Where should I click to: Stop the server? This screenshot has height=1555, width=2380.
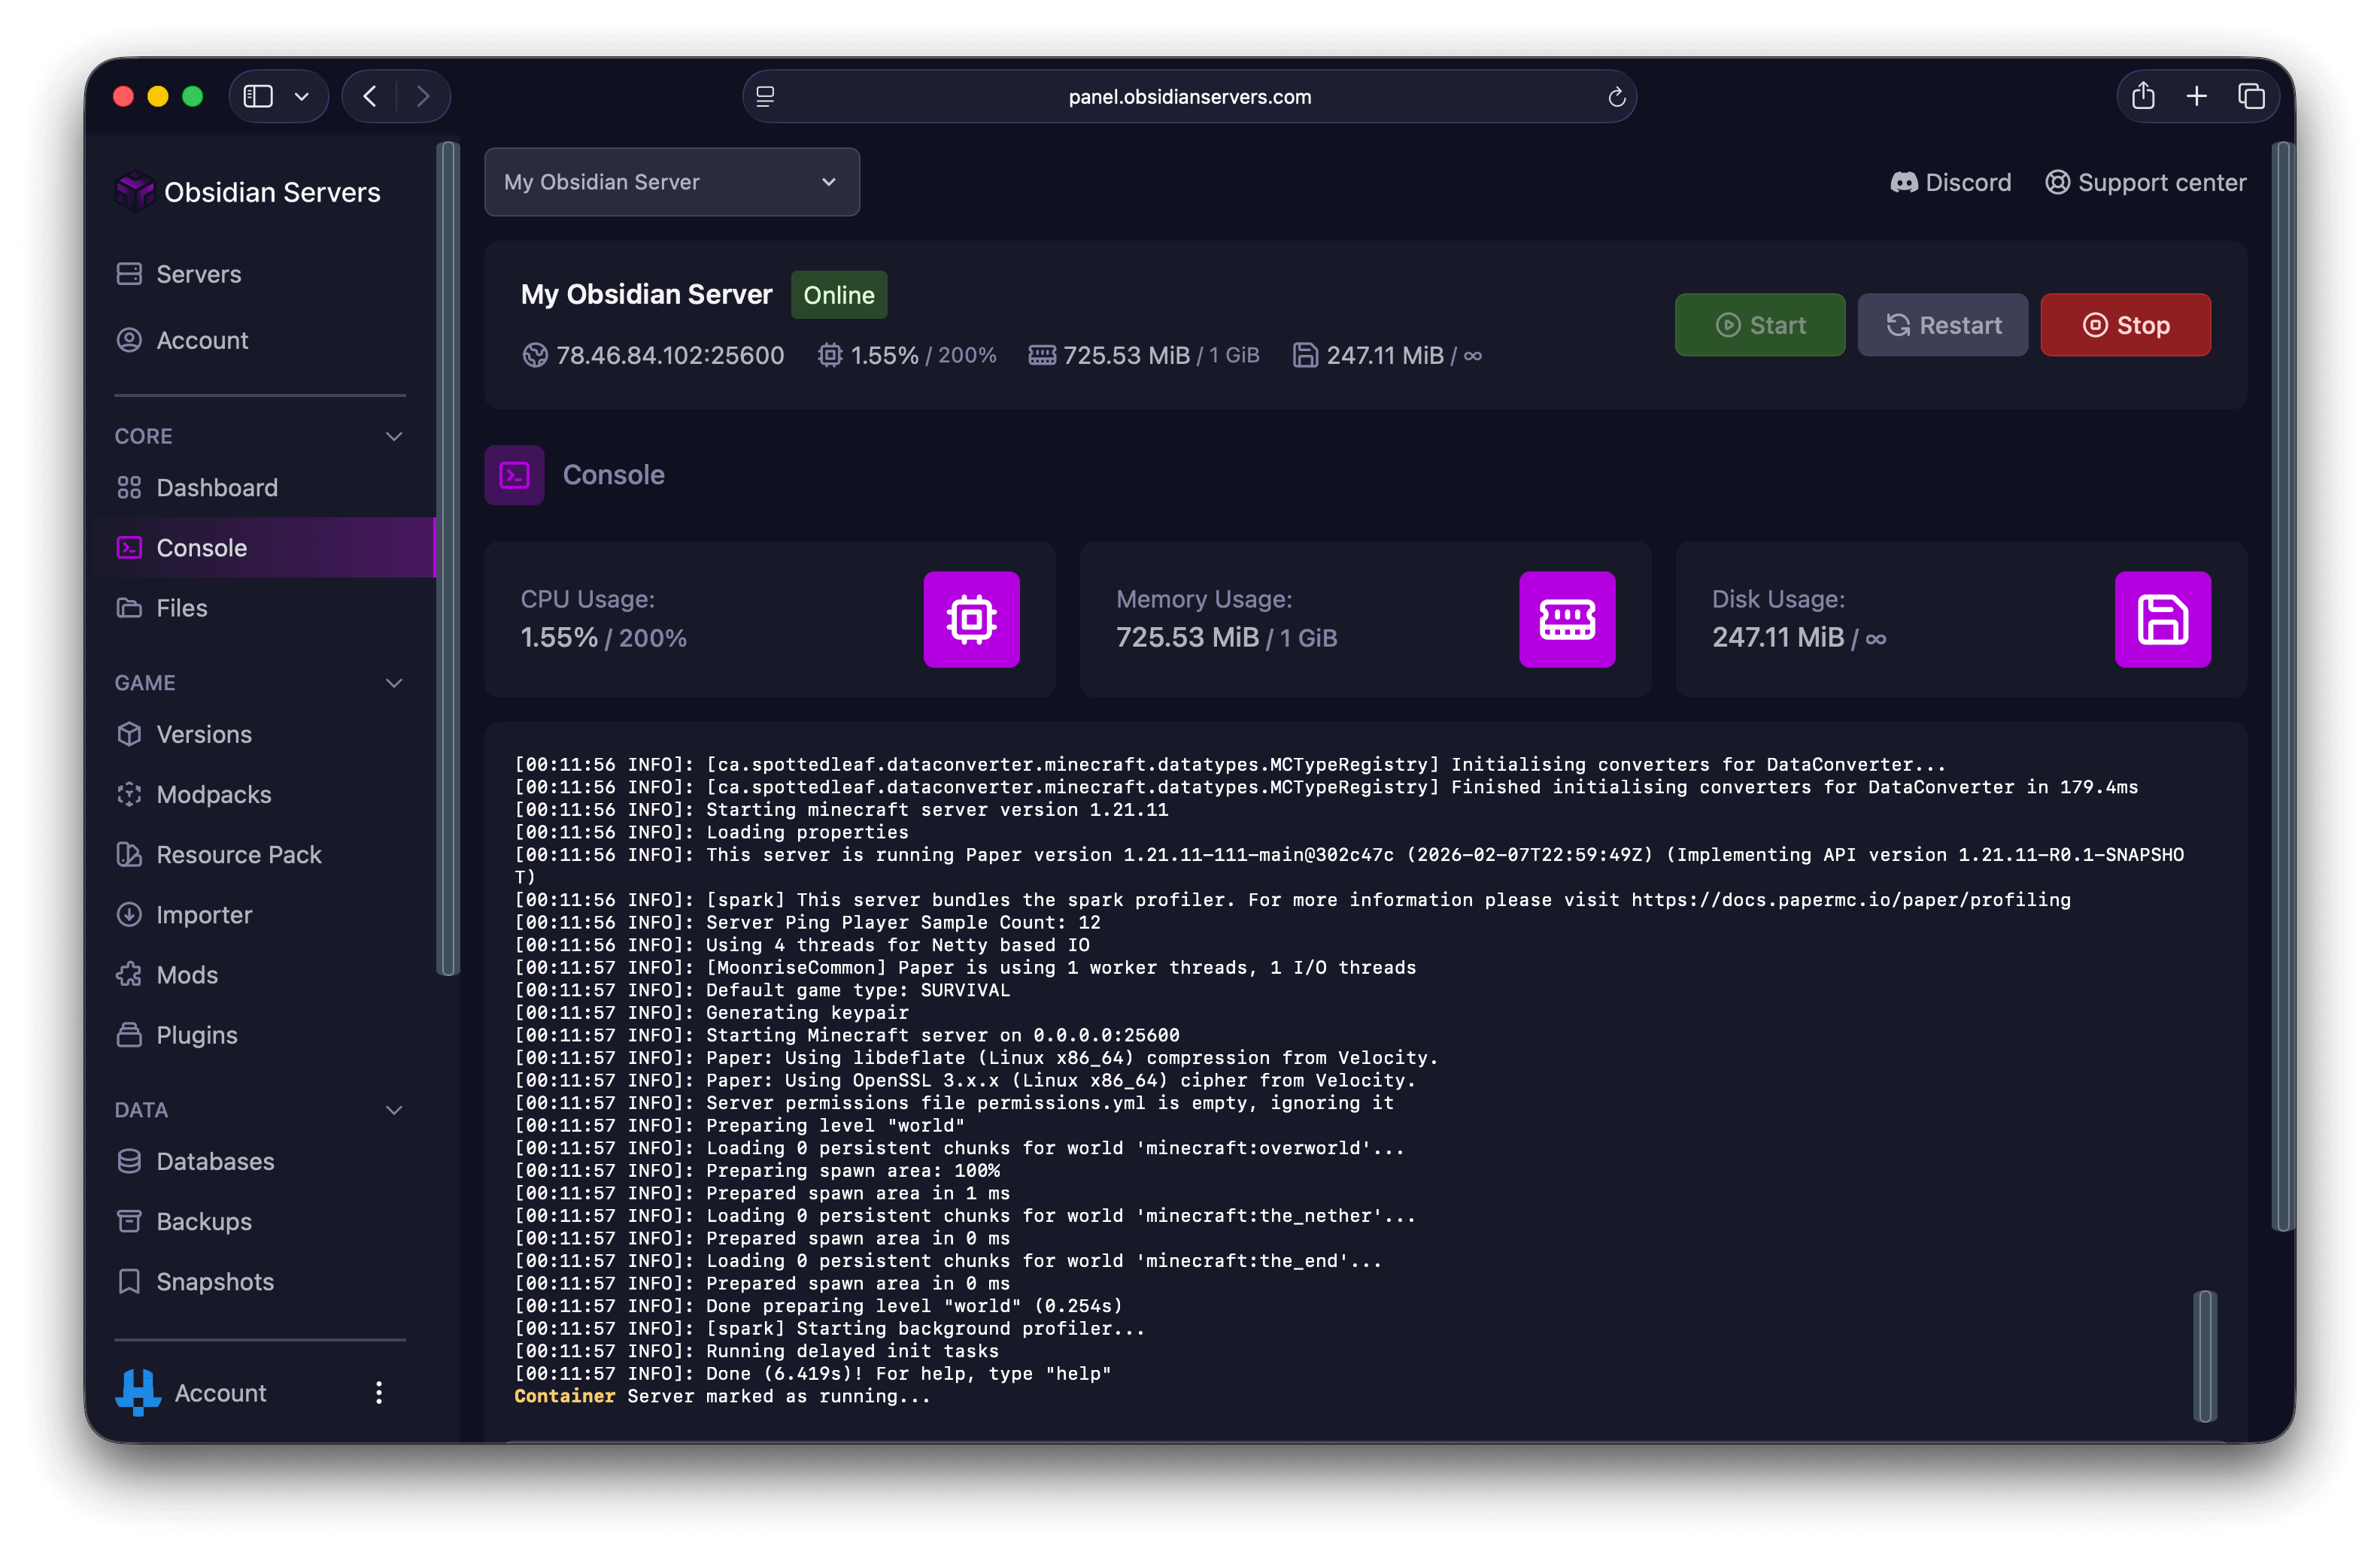coord(2125,325)
